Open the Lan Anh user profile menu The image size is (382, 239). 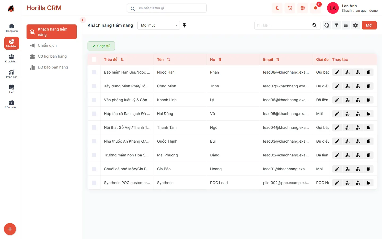point(352,8)
